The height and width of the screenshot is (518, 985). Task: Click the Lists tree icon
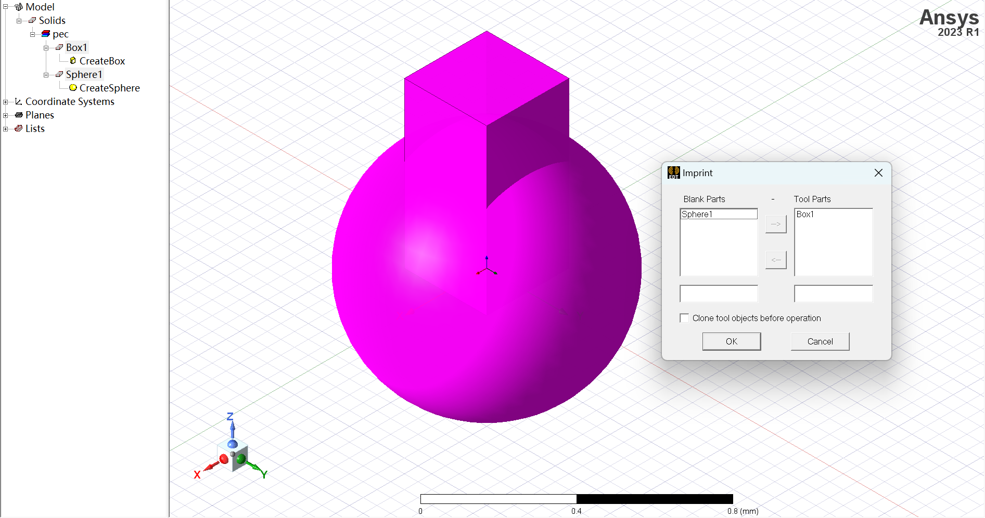pos(19,128)
